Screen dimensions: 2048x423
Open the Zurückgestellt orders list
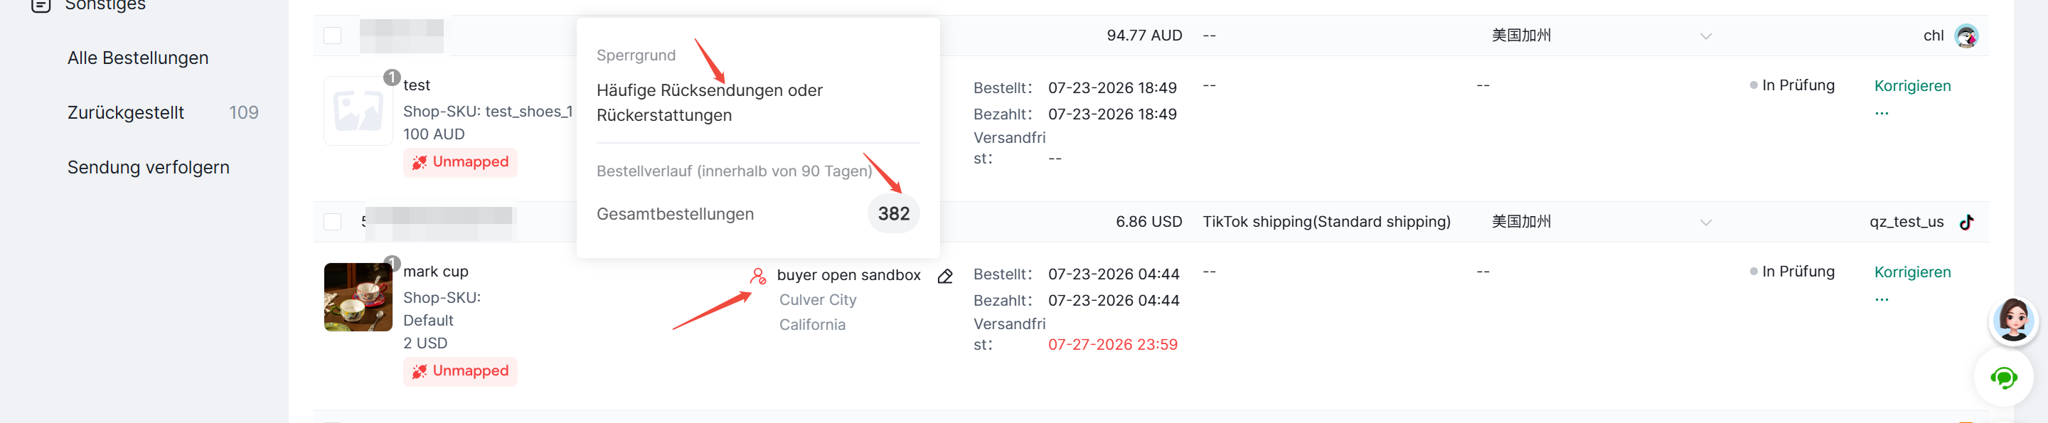[x=126, y=113]
